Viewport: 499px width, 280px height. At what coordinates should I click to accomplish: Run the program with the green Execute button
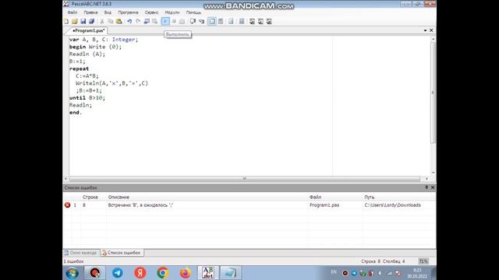coord(165,21)
